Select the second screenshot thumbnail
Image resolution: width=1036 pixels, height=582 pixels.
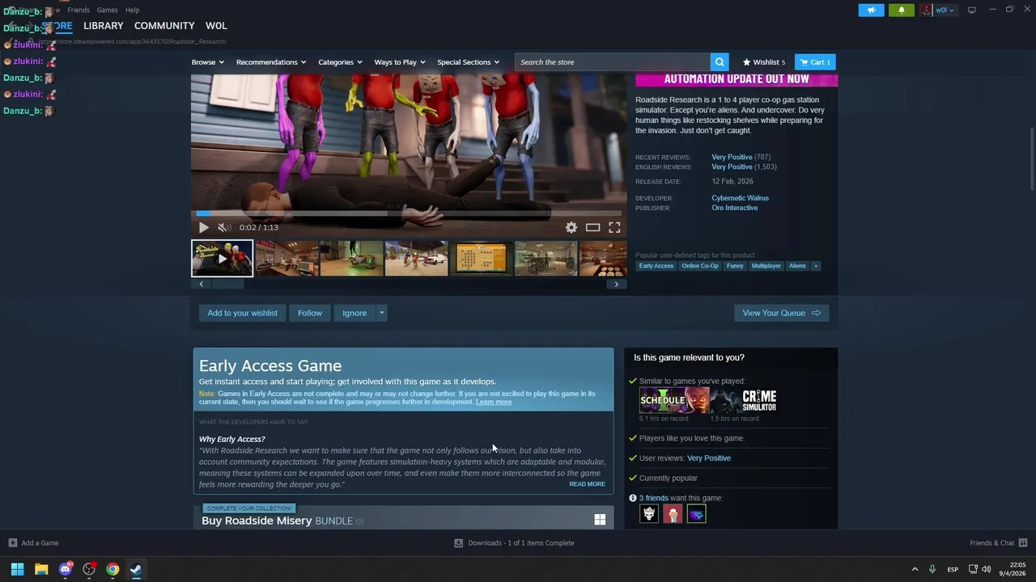click(x=351, y=259)
